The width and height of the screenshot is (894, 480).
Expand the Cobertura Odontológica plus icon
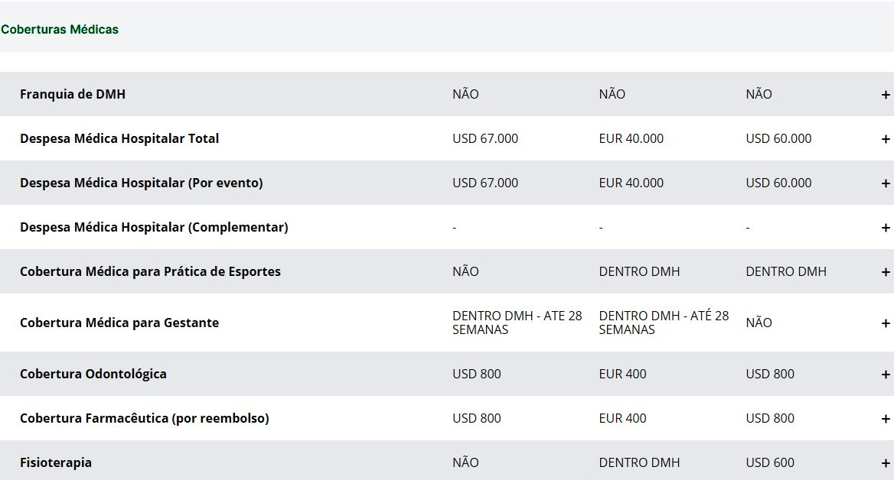886,375
